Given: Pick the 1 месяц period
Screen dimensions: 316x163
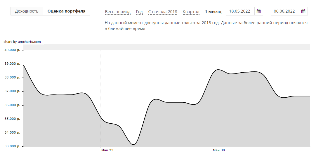Looking at the screenshot, I should [x=213, y=12].
